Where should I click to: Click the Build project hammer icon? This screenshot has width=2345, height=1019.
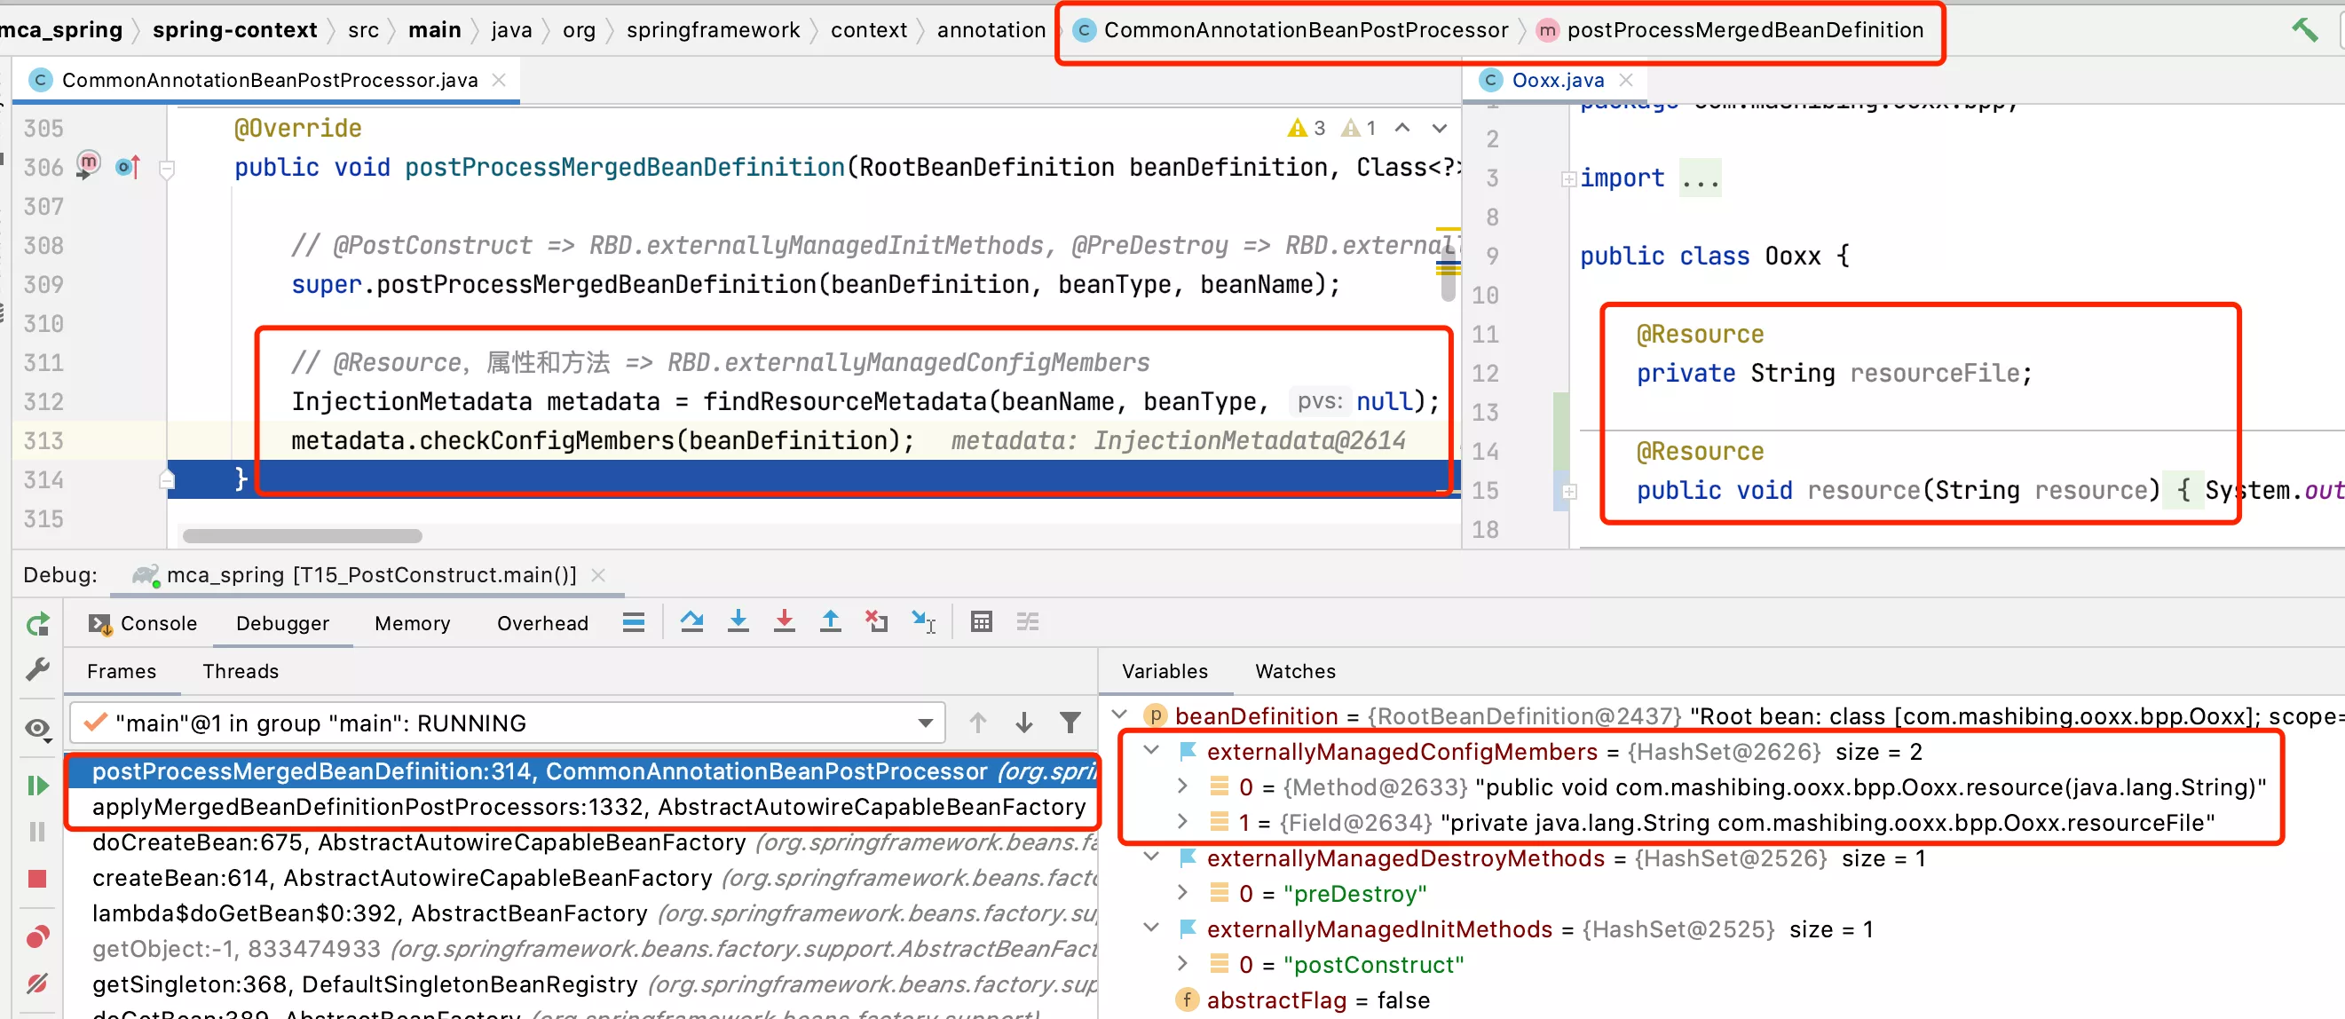tap(2304, 29)
